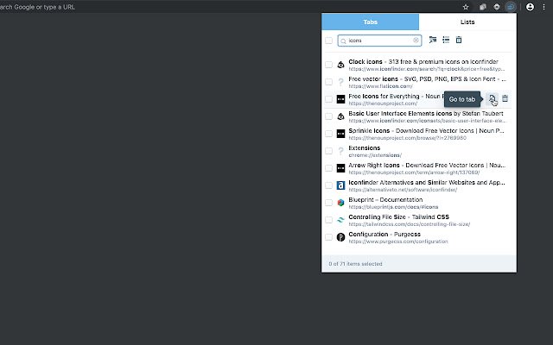Viewport: 553px width, 345px height.
Task: Click the Noun Project favicon beside Sprinkle Icons
Action: point(340,134)
